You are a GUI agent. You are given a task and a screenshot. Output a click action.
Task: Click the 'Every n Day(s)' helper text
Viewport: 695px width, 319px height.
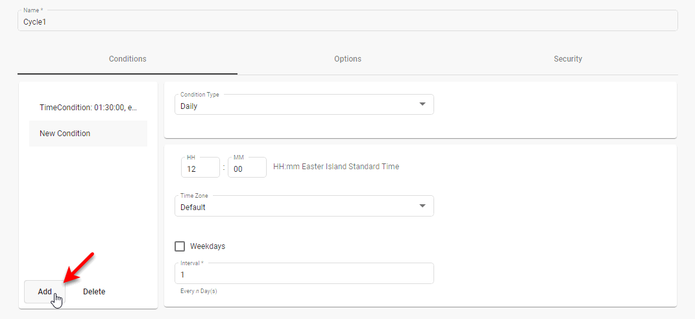point(199,291)
